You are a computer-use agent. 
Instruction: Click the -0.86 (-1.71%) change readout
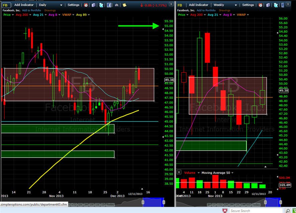[x=153, y=5]
